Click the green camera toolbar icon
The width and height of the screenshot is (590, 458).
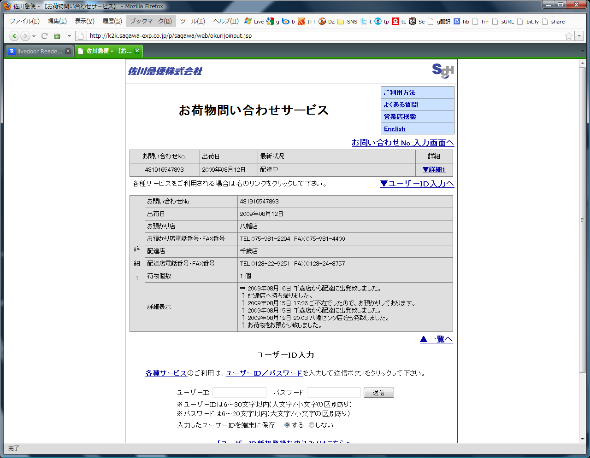(57, 36)
